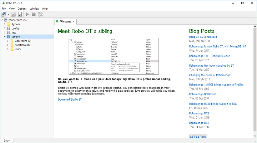Click the 'Blog Posts' heading
The width and height of the screenshot is (257, 143).
(x=202, y=31)
